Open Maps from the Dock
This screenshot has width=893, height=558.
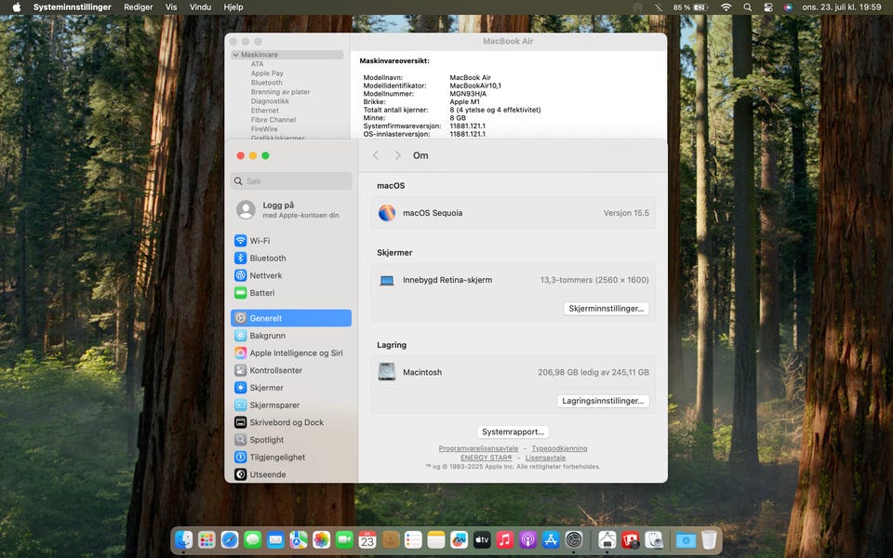299,539
